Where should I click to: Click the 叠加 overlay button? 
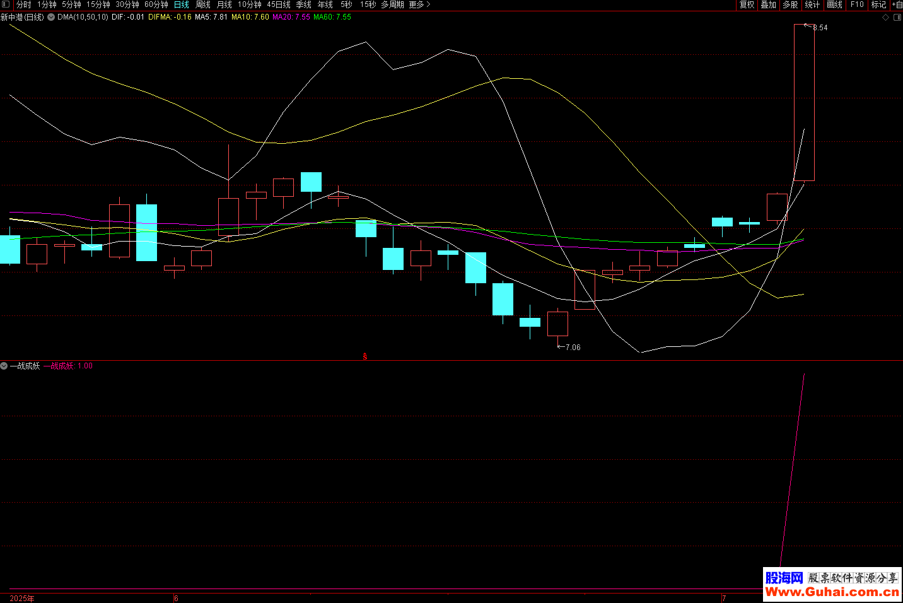[x=768, y=4]
